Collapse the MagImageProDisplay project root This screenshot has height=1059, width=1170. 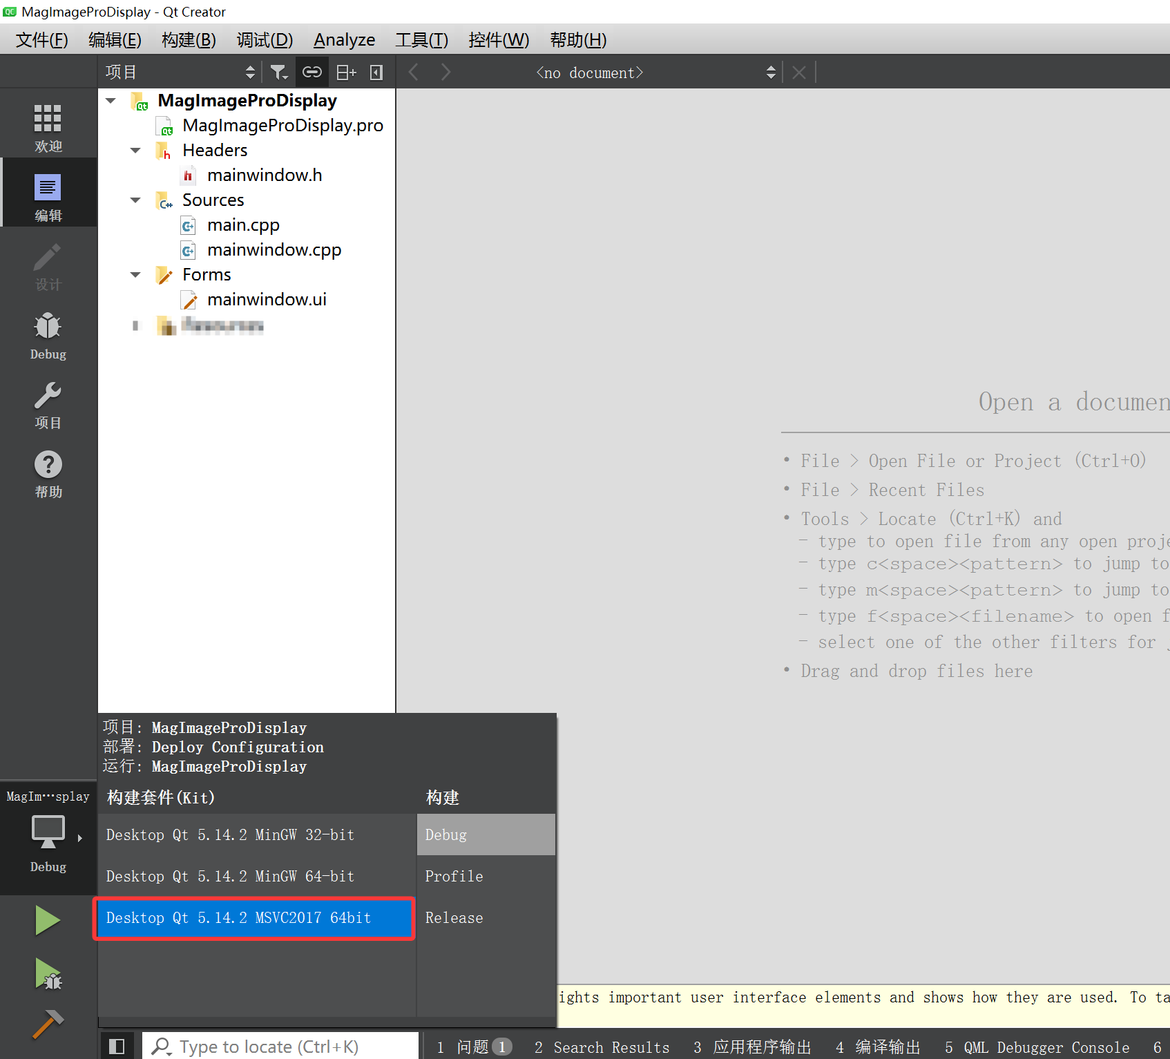(111, 101)
